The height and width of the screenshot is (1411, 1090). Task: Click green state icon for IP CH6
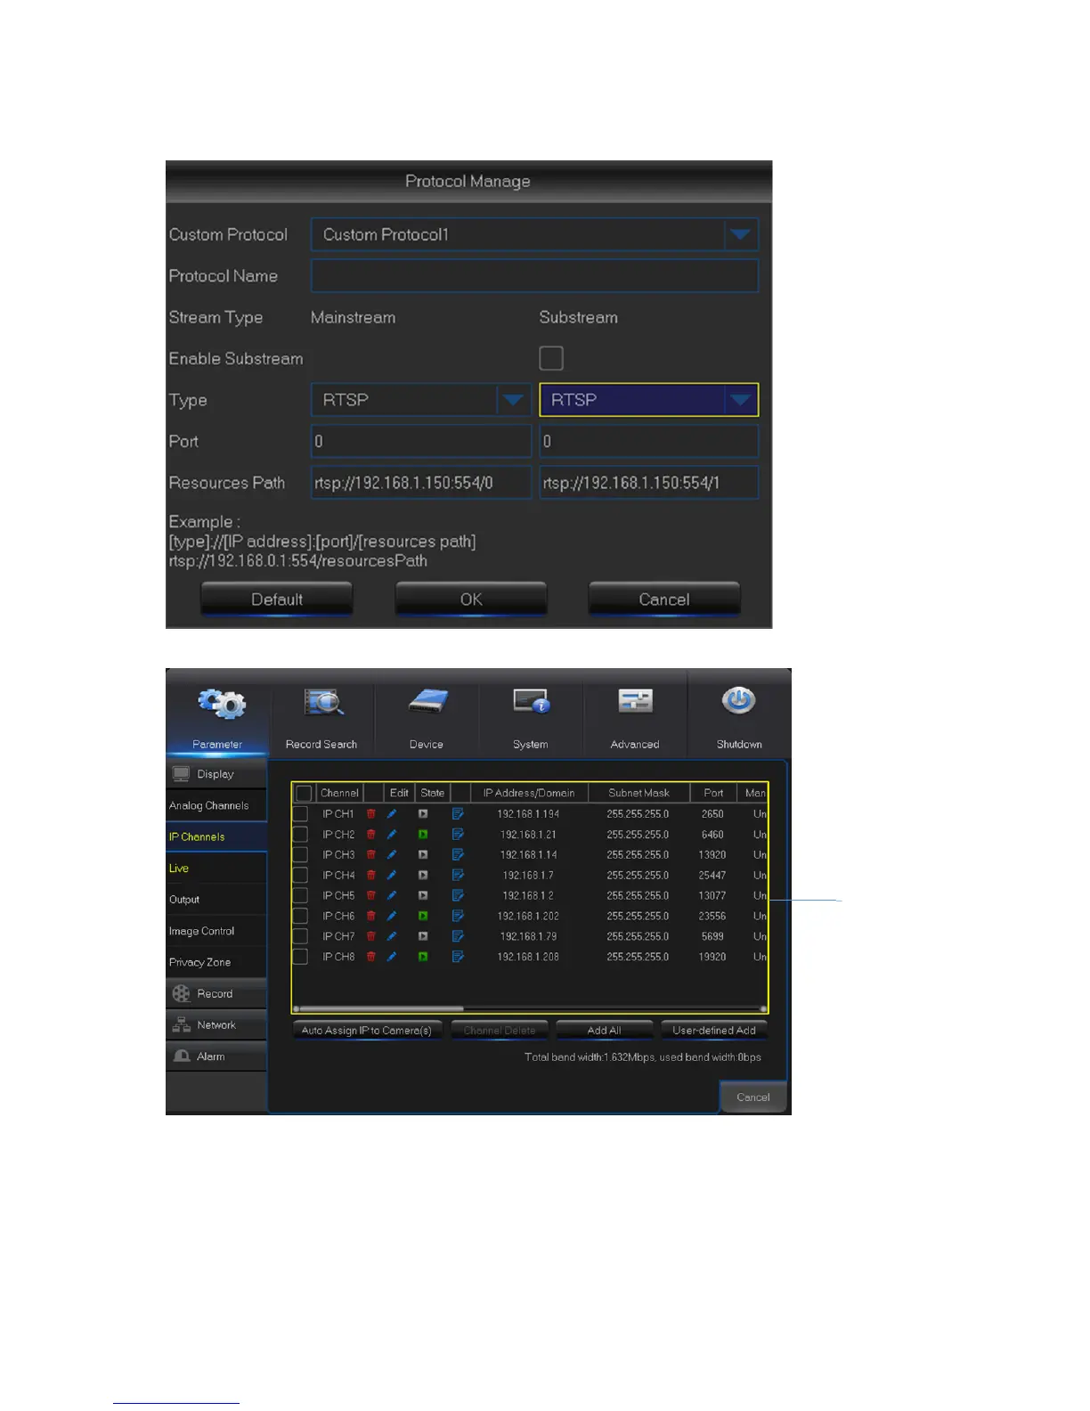tap(423, 916)
